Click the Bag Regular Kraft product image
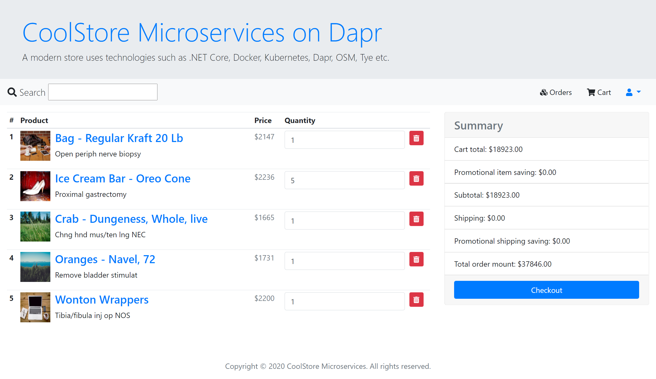656x379 pixels. 35,146
